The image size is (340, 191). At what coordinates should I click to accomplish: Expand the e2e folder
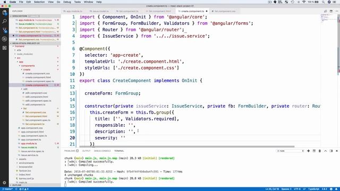pyautogui.click(x=19, y=50)
